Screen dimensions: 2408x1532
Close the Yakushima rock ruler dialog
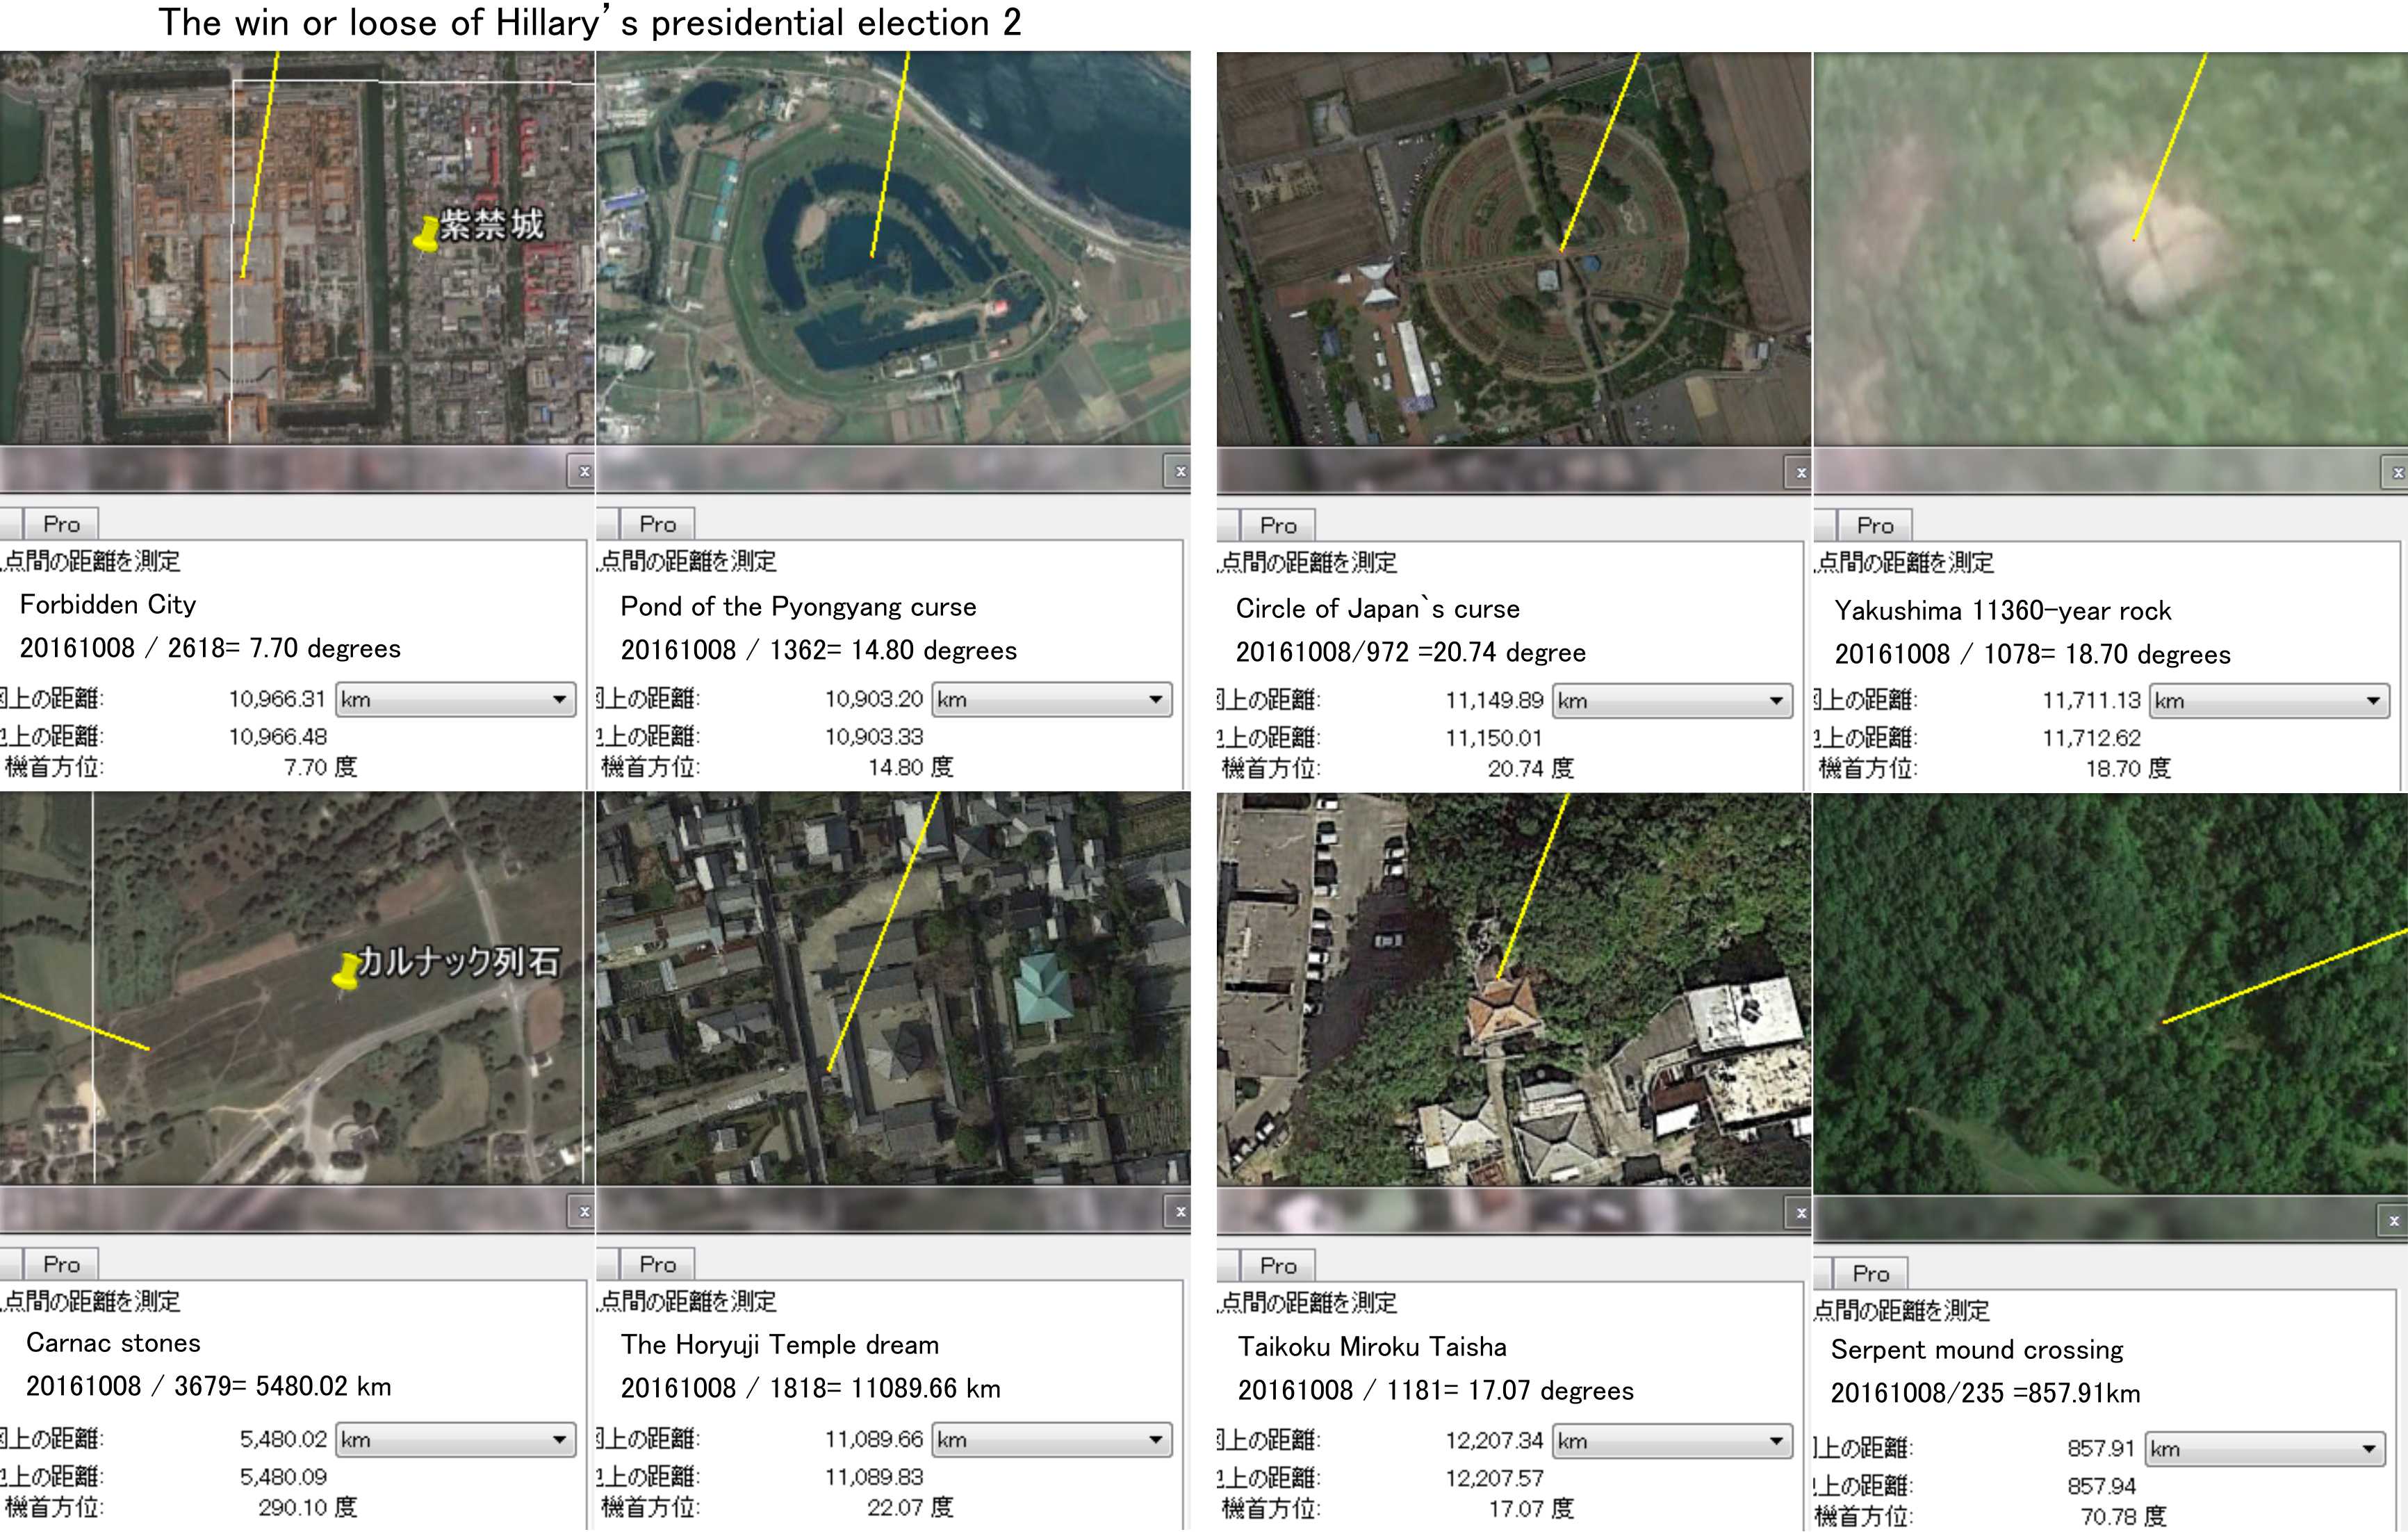2397,473
